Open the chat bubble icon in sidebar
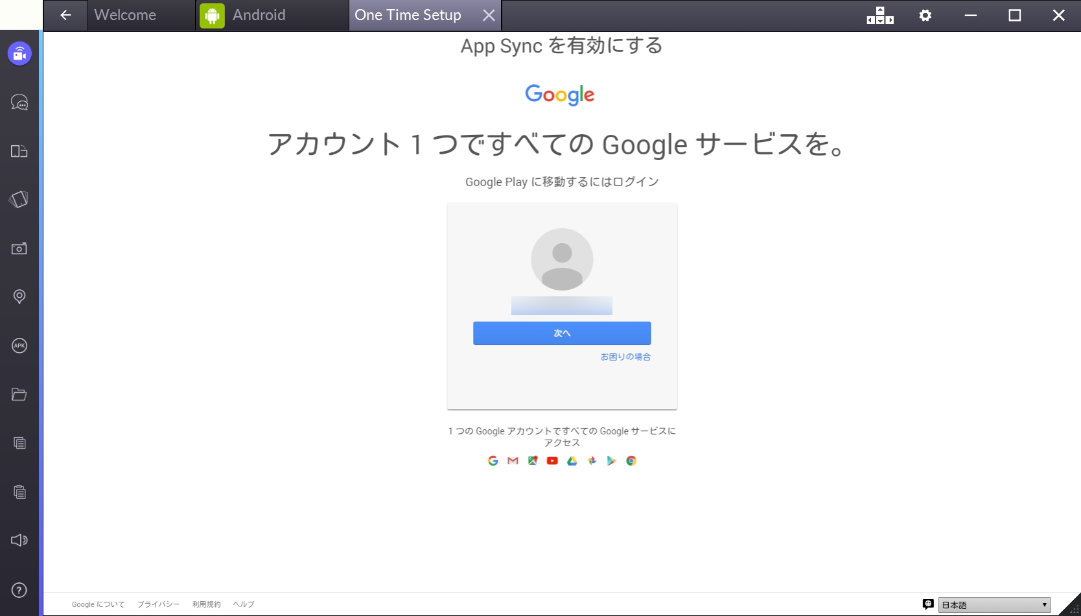Screen dimensions: 1081x616 (x=19, y=102)
